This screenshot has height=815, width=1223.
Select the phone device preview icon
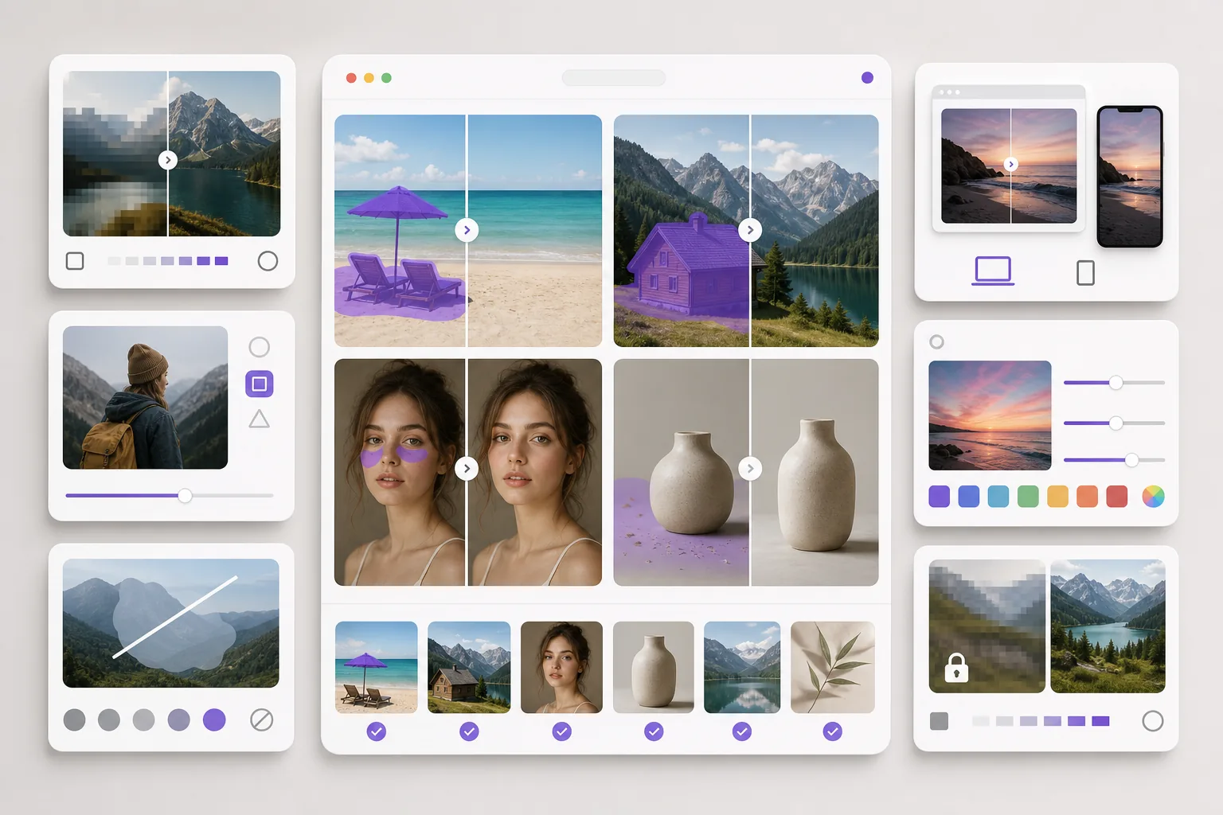point(1085,273)
